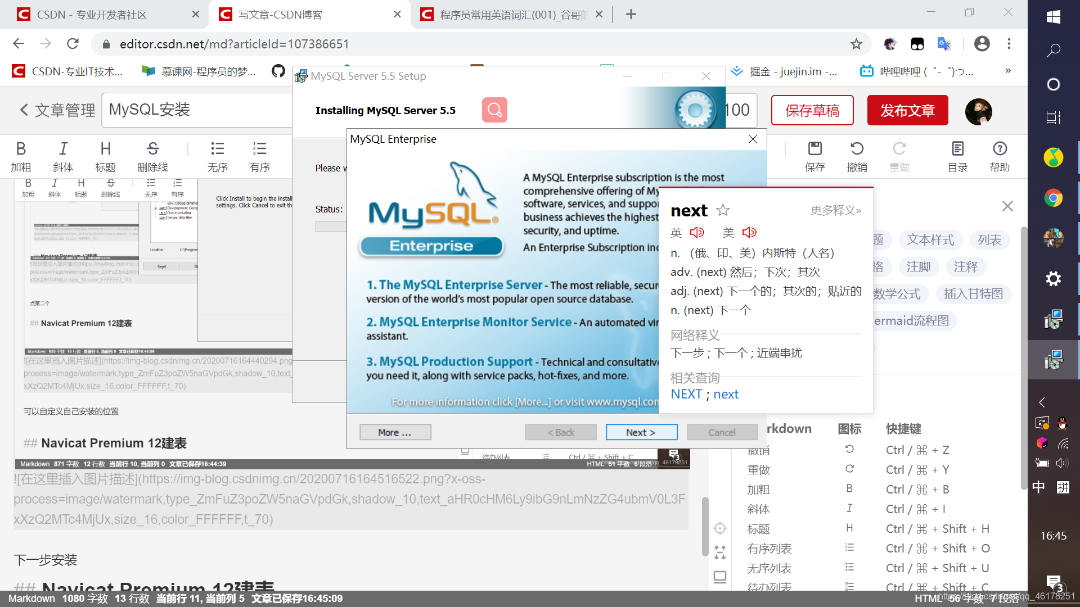Viewport: 1080px width, 607px height.
Task: Open the 掘金 juejin.im bookmark
Action: (x=784, y=71)
